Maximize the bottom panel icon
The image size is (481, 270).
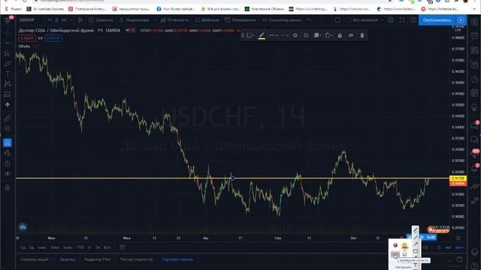(459, 259)
